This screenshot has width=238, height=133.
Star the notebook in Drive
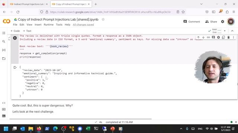point(103,20)
